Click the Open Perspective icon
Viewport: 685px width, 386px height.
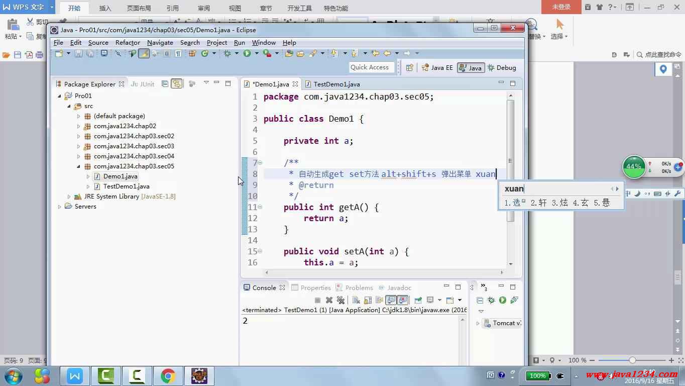(409, 67)
